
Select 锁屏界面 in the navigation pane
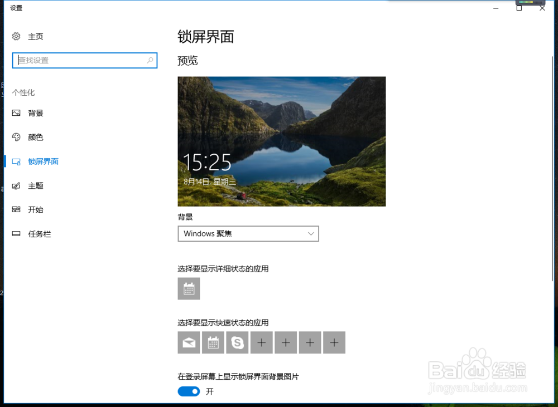pos(44,161)
